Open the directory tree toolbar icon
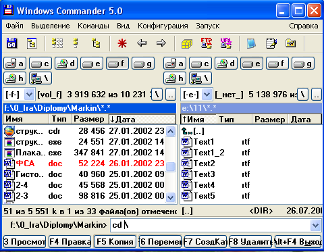Viewport: 324px width, 252px height. [x=32, y=43]
